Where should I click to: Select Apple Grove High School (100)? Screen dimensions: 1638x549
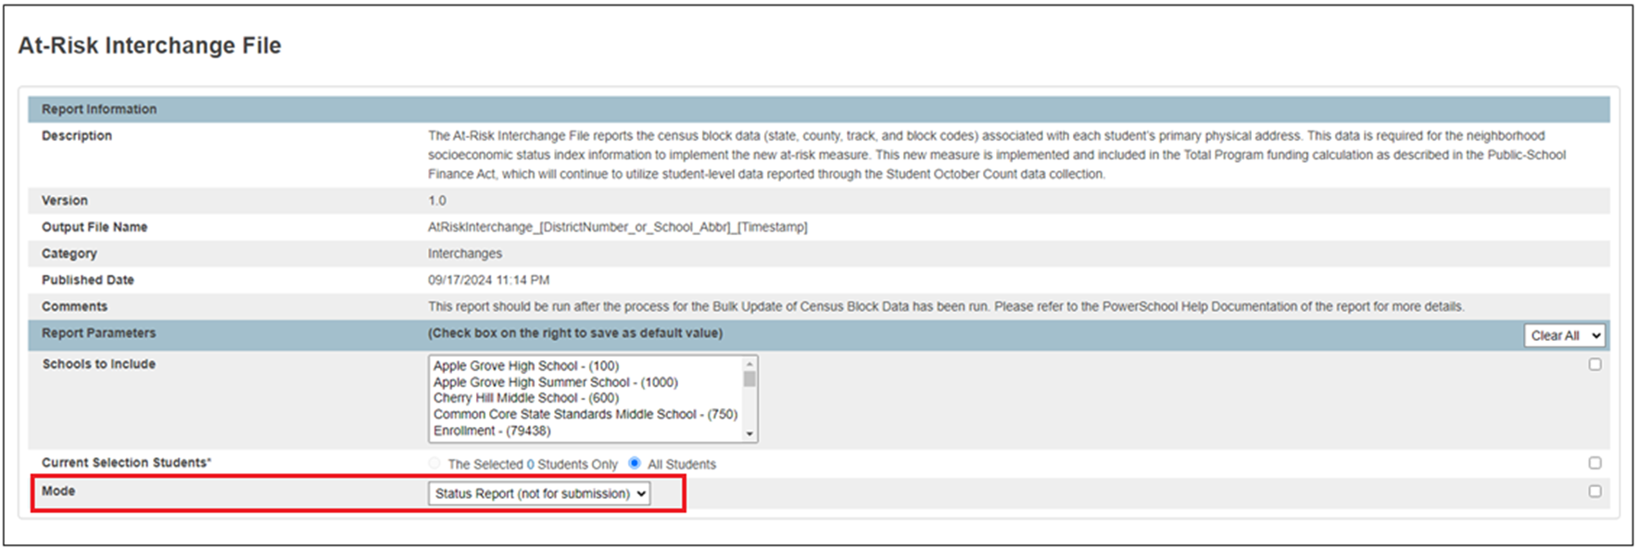coord(525,366)
